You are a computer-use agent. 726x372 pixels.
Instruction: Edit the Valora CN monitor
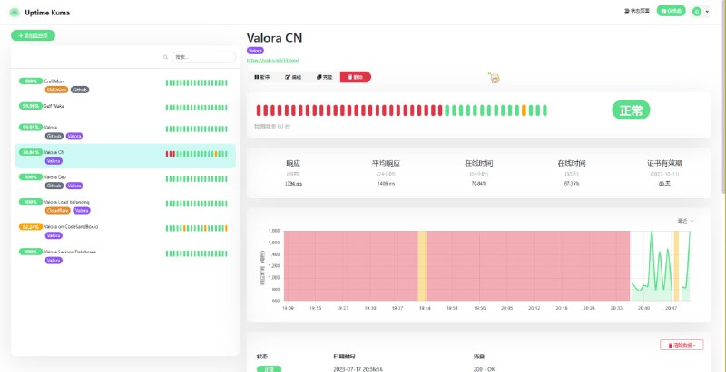point(293,77)
